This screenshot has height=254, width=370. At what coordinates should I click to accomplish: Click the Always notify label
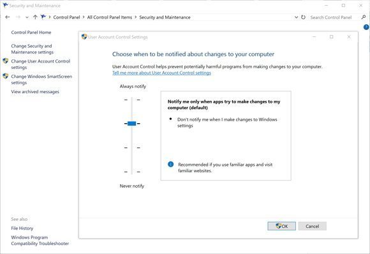pos(133,86)
